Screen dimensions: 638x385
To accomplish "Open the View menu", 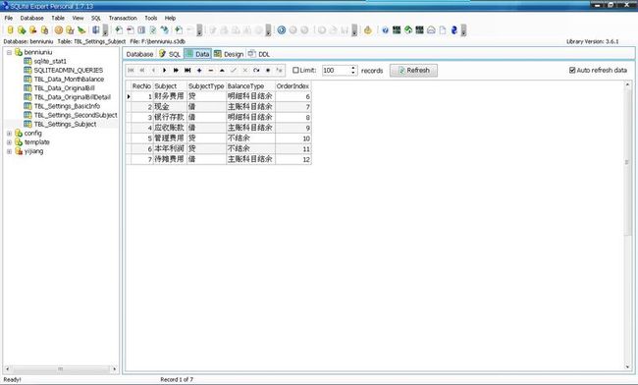I will pos(78,18).
